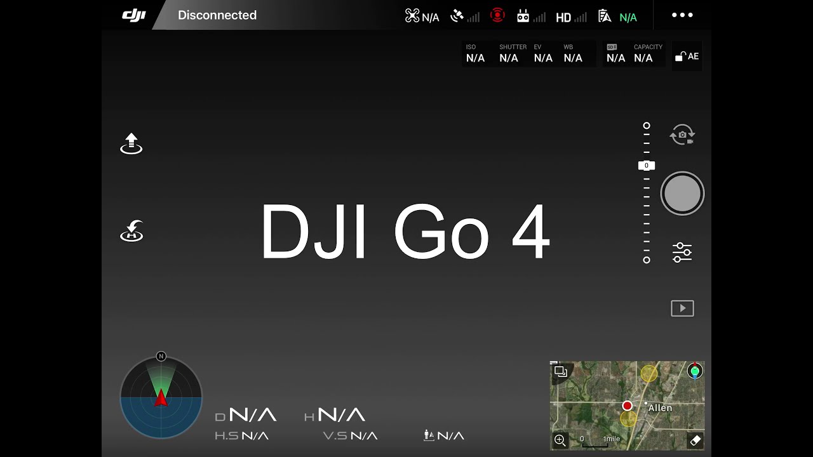Select the height H N/A reading

(x=335, y=415)
